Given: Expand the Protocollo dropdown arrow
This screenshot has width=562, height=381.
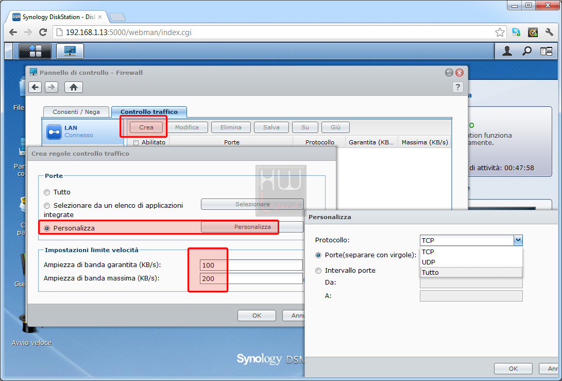Looking at the screenshot, I should point(518,240).
